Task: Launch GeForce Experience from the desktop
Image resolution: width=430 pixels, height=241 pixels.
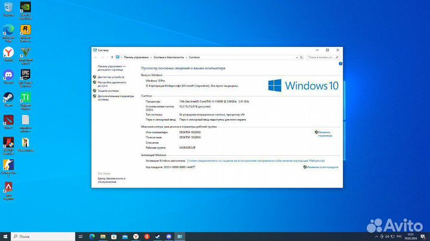Action: pos(26,10)
